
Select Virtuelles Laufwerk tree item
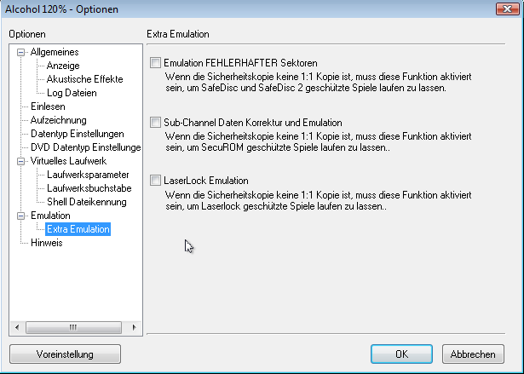pyautogui.click(x=68, y=161)
